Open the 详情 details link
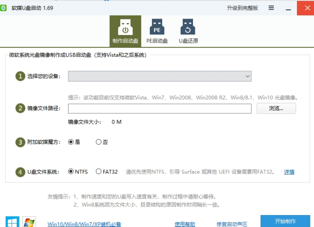This screenshot has width=314, height=227. [289, 172]
